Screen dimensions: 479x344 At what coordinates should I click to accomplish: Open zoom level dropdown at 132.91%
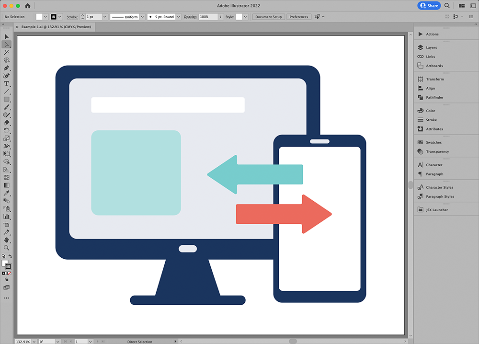click(34, 342)
